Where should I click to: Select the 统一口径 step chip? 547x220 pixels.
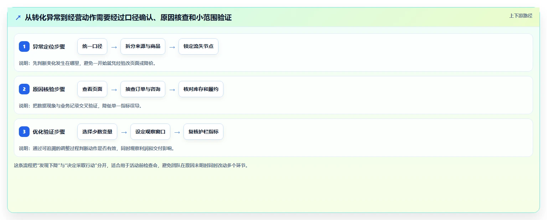pyautogui.click(x=92, y=46)
